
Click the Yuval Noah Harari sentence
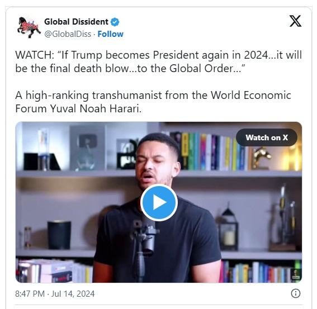click(153, 102)
